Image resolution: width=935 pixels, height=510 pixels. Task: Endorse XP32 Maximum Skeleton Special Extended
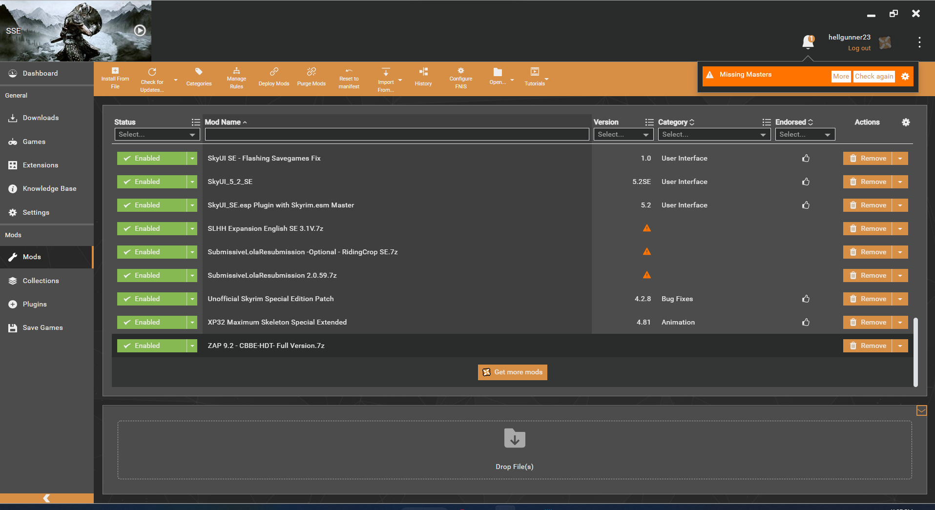pos(806,322)
